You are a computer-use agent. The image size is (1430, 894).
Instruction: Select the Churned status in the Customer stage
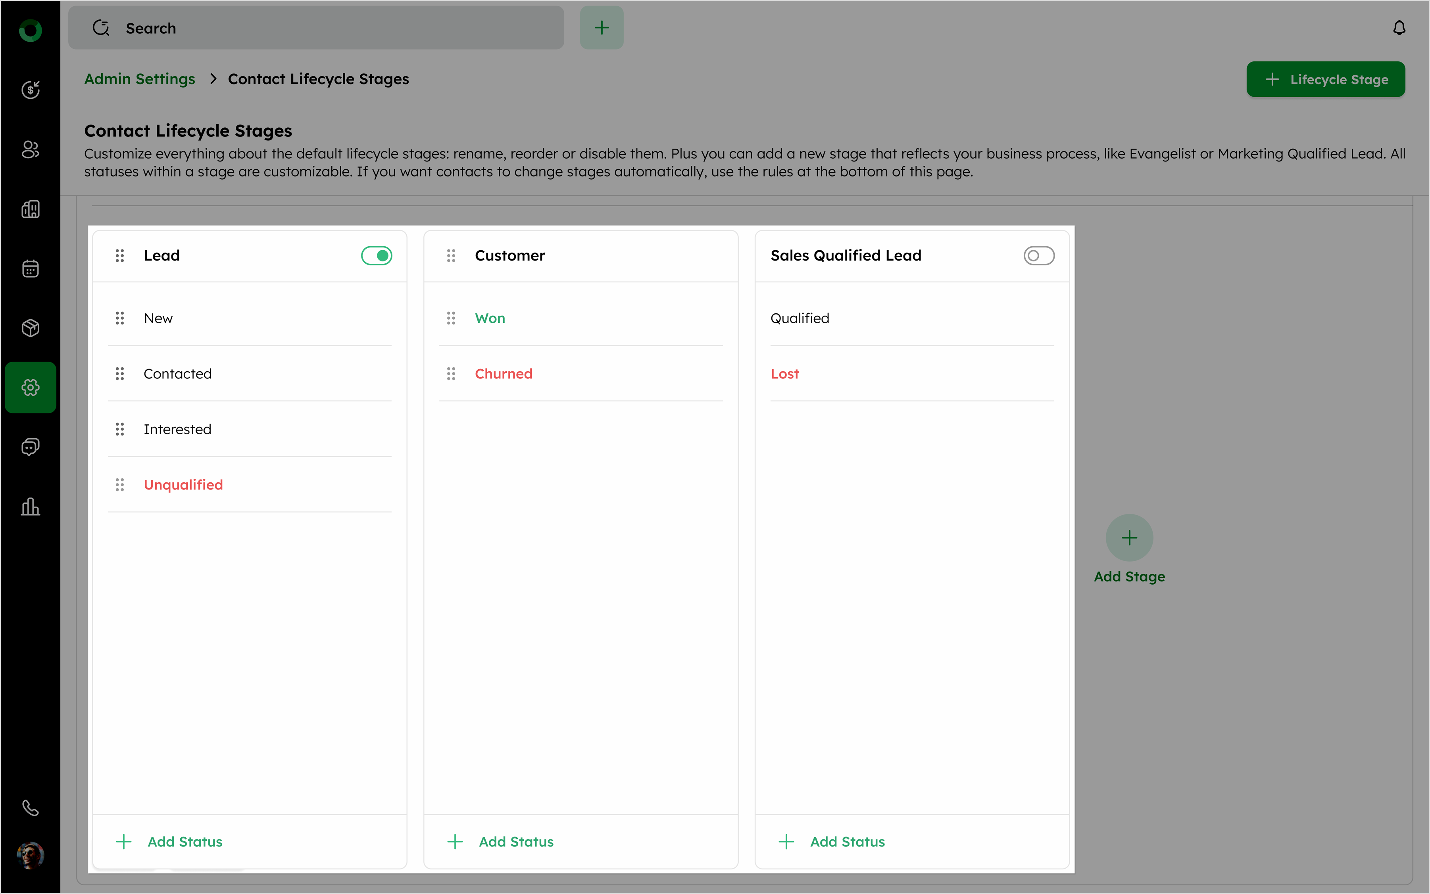503,374
